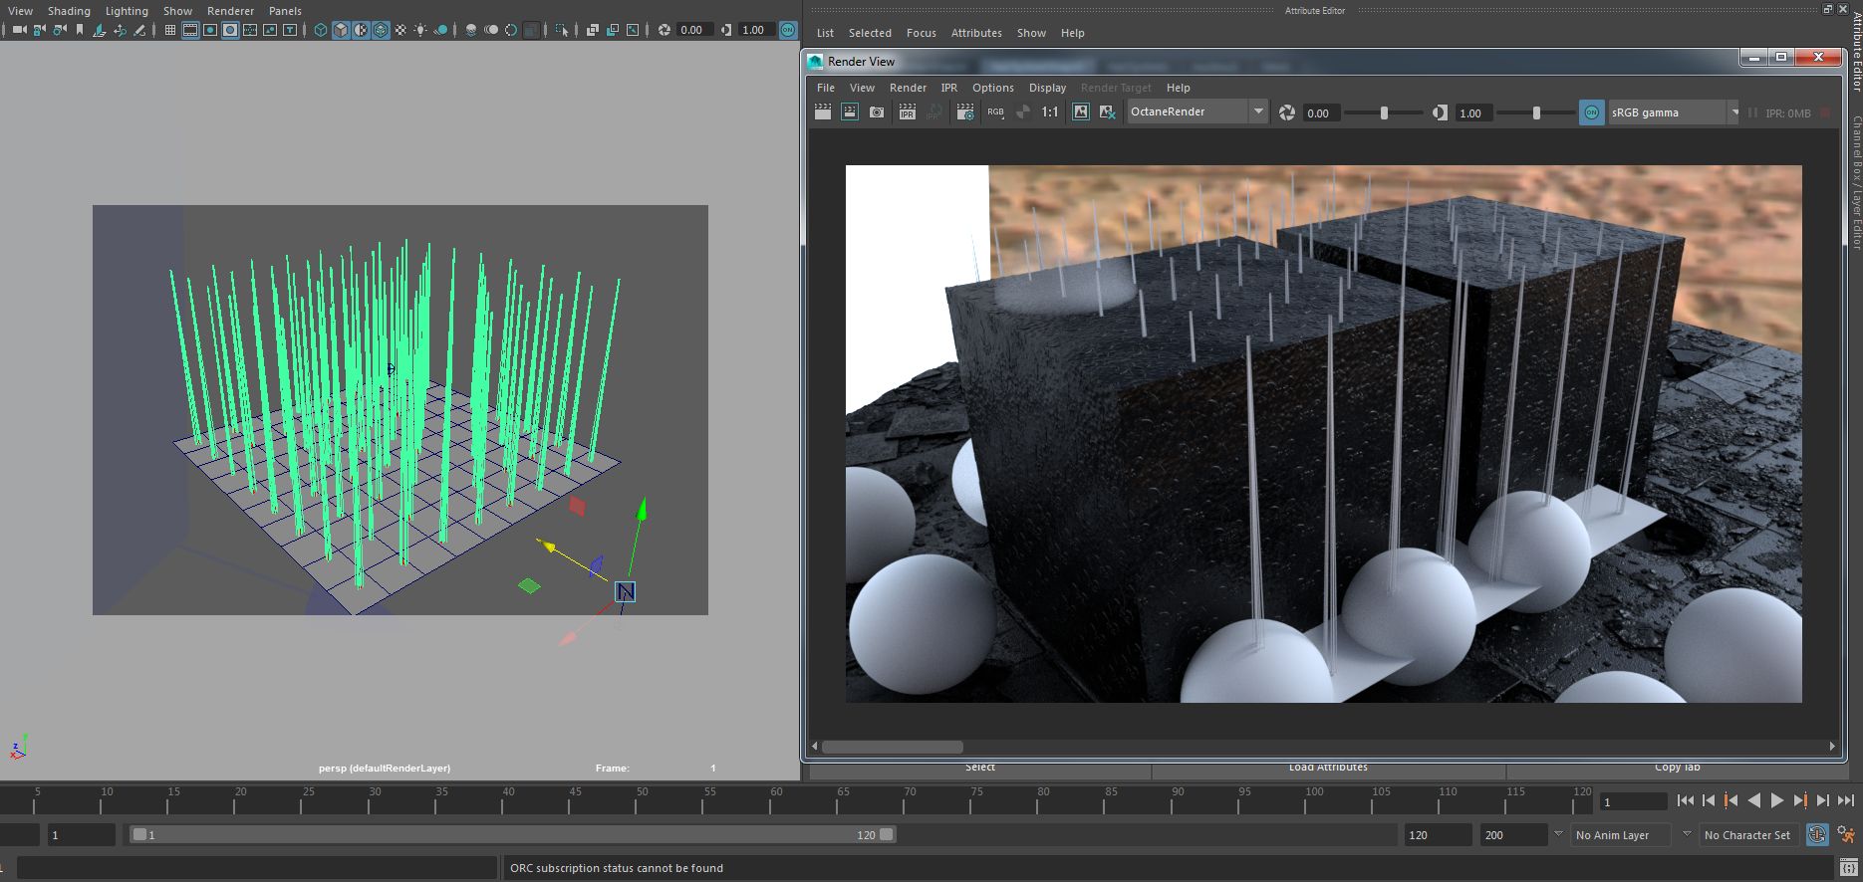
Task: Open the Render View Options menu
Action: click(992, 88)
